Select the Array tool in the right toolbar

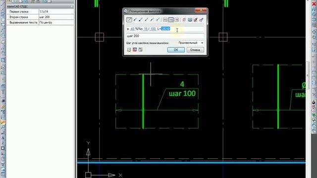click(314, 25)
